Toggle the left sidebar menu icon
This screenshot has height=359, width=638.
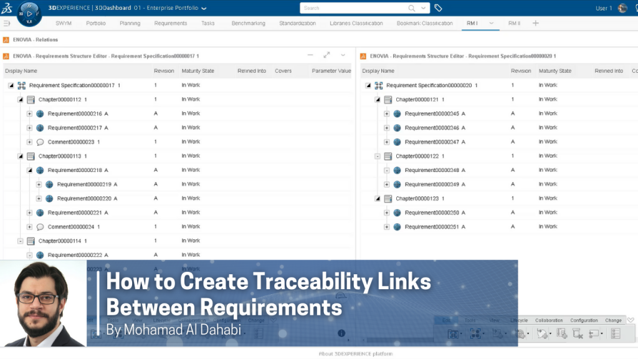tap(7, 23)
